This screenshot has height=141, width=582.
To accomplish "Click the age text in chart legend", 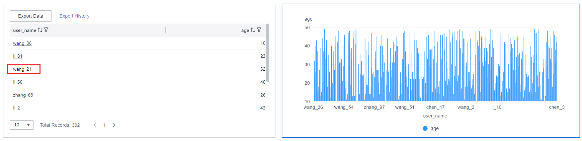I will pos(435,128).
